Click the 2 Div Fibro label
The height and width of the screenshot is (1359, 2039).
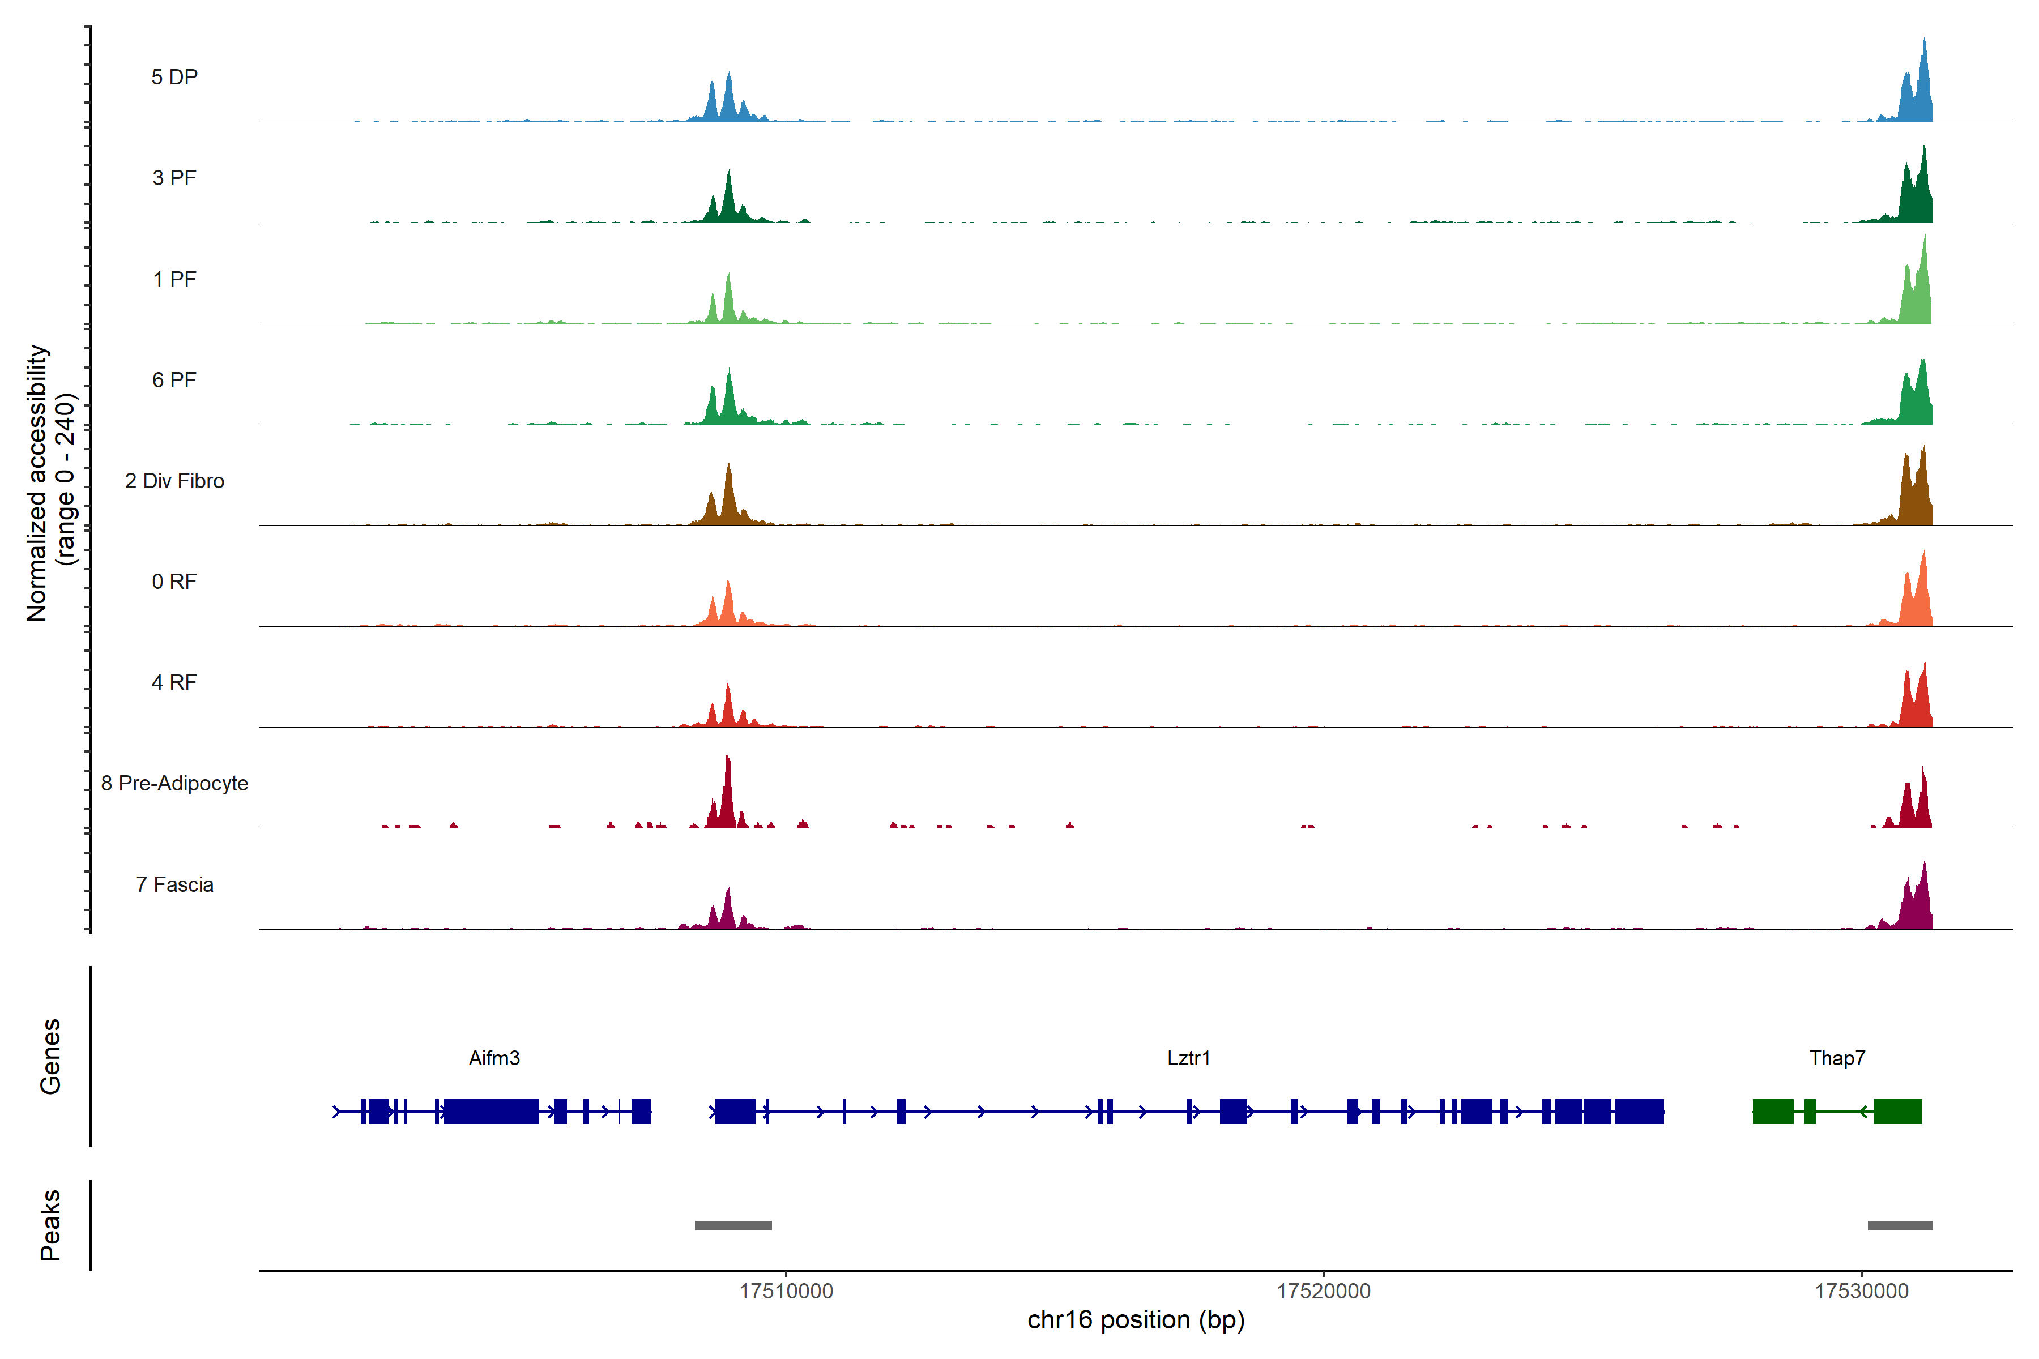point(174,481)
